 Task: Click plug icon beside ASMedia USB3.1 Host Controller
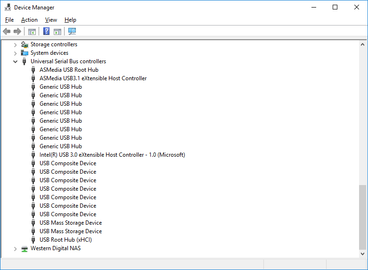coord(33,78)
